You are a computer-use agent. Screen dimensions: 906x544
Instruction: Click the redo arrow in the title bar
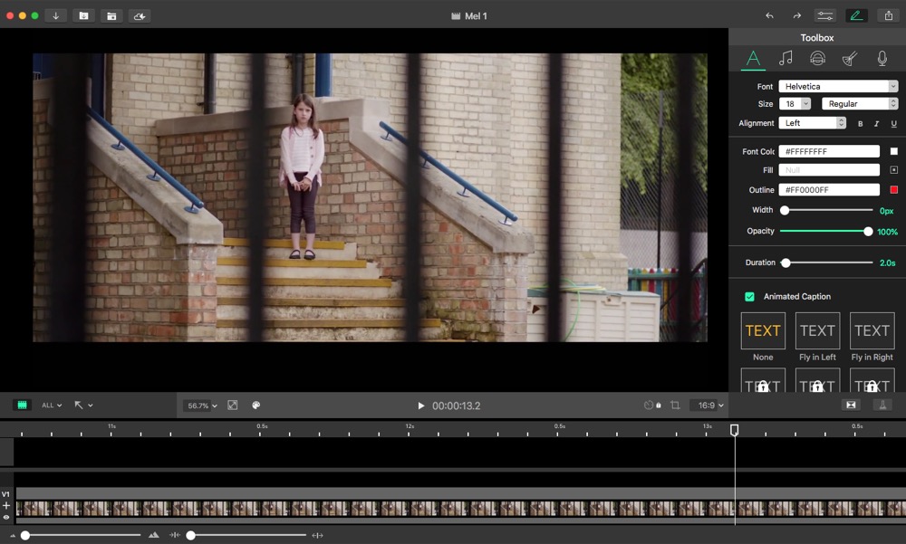pos(797,15)
